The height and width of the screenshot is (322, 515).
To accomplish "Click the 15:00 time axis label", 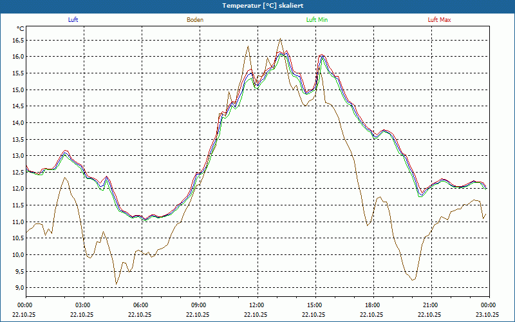I will click(x=315, y=305).
